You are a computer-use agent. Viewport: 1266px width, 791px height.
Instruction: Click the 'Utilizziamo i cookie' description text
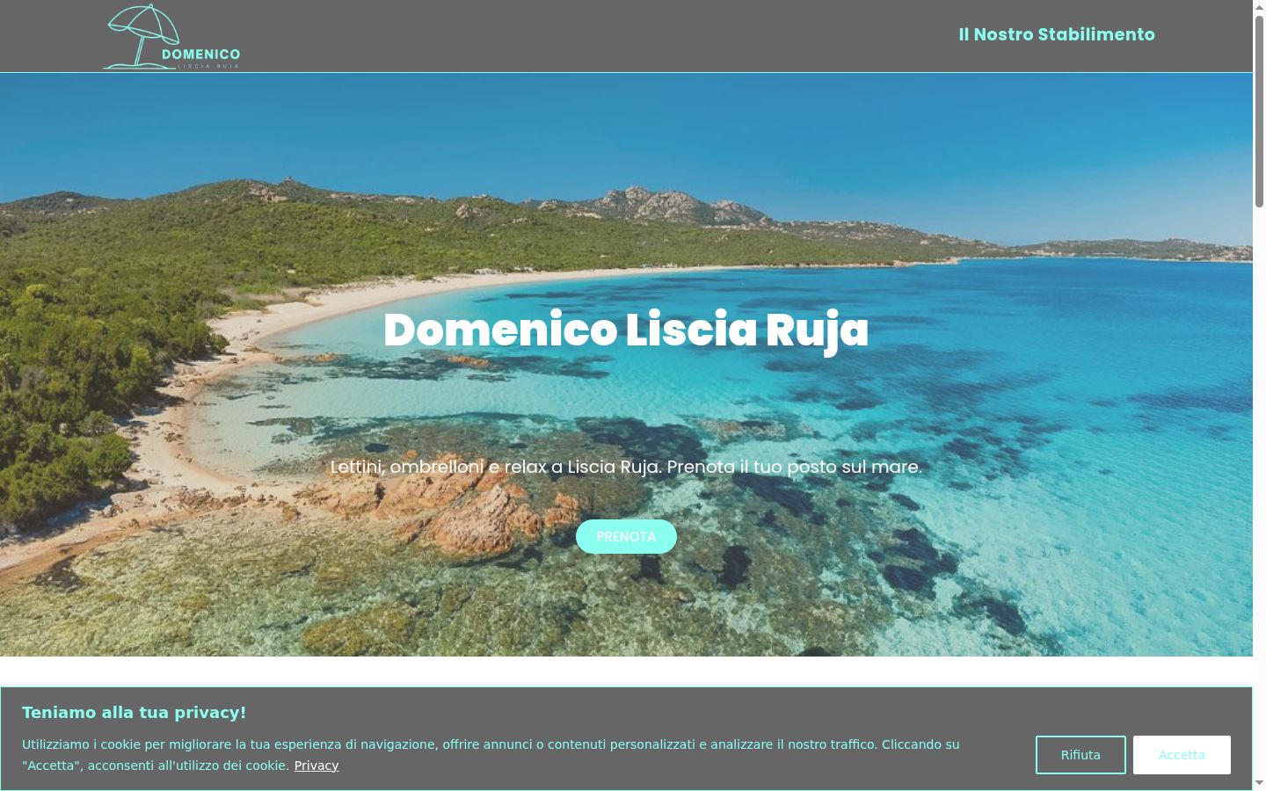(x=491, y=755)
